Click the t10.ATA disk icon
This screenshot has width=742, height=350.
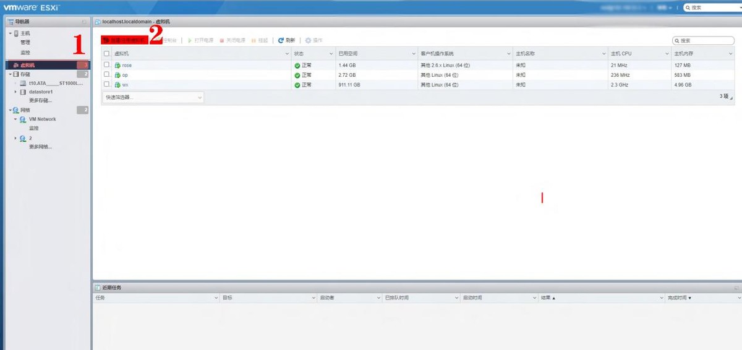point(23,83)
